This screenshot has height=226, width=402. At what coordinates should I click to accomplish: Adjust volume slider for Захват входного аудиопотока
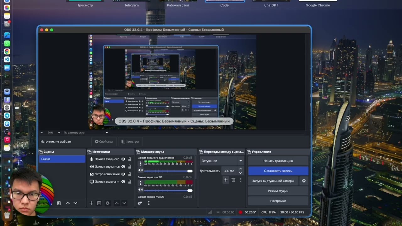pyautogui.click(x=168, y=171)
